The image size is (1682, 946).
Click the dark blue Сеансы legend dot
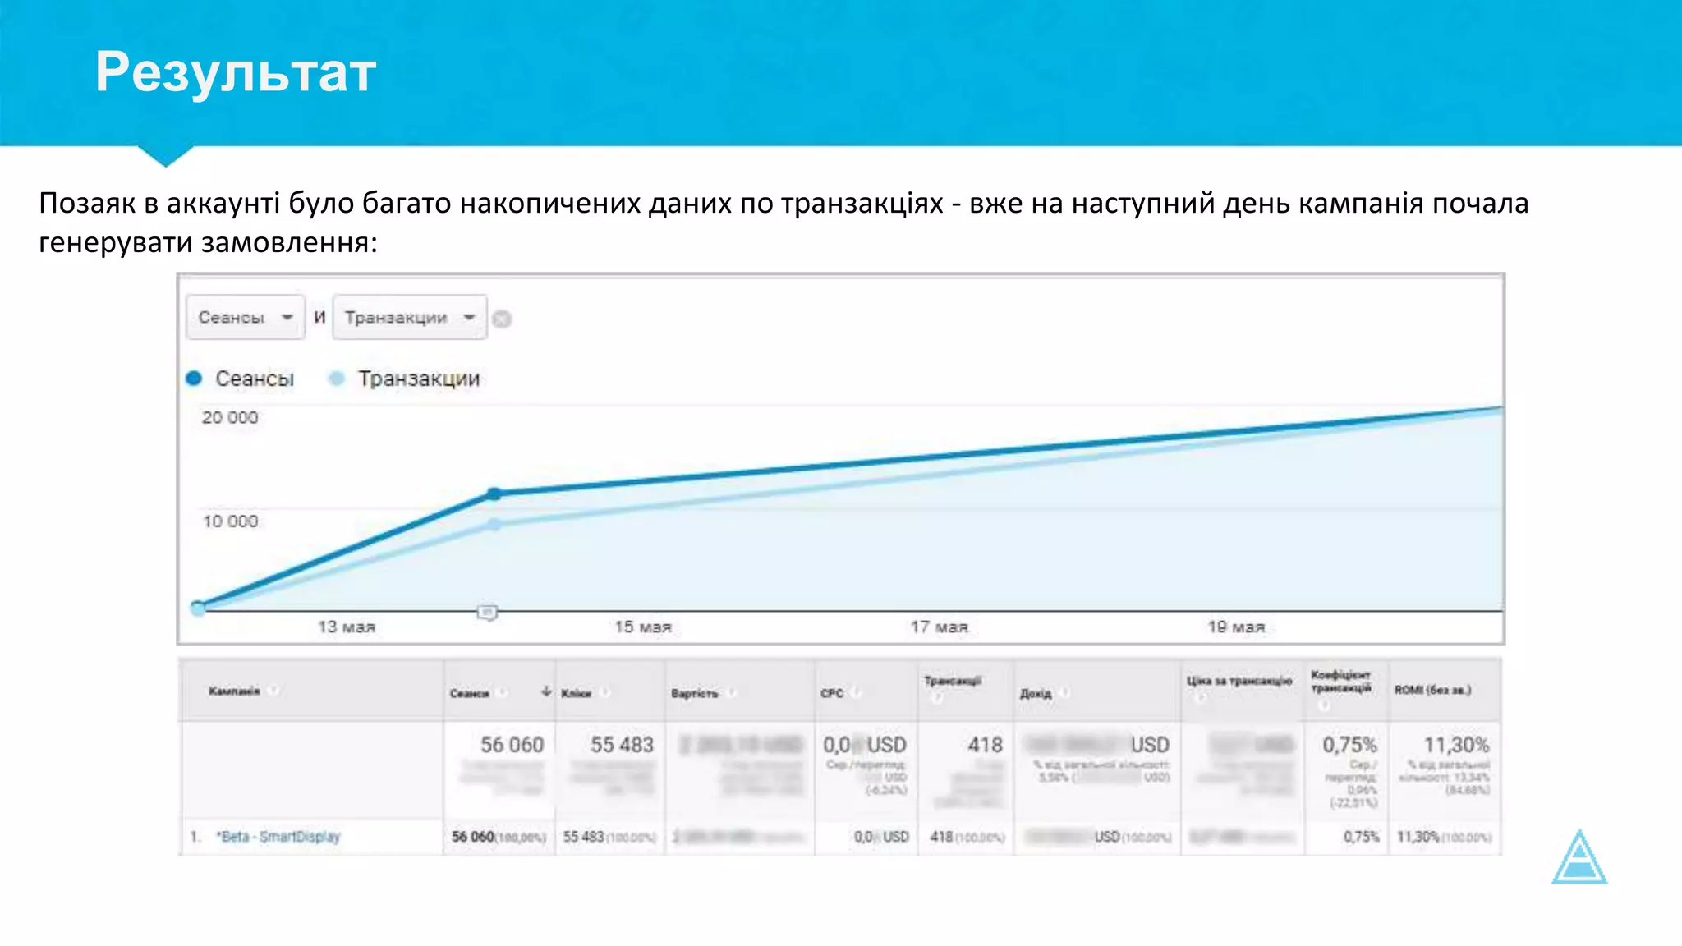click(x=194, y=378)
